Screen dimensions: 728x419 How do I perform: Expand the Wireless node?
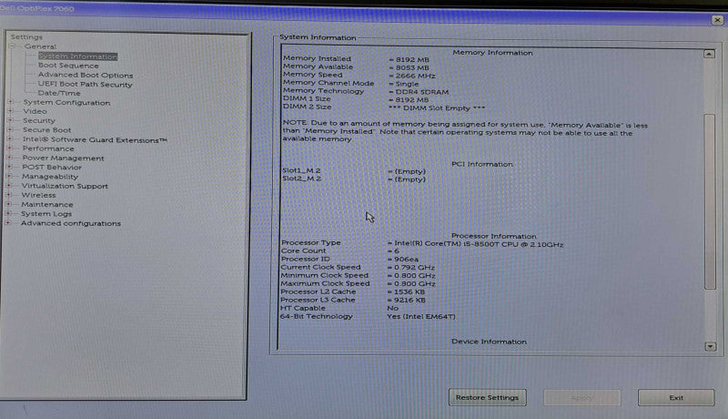pyautogui.click(x=8, y=195)
